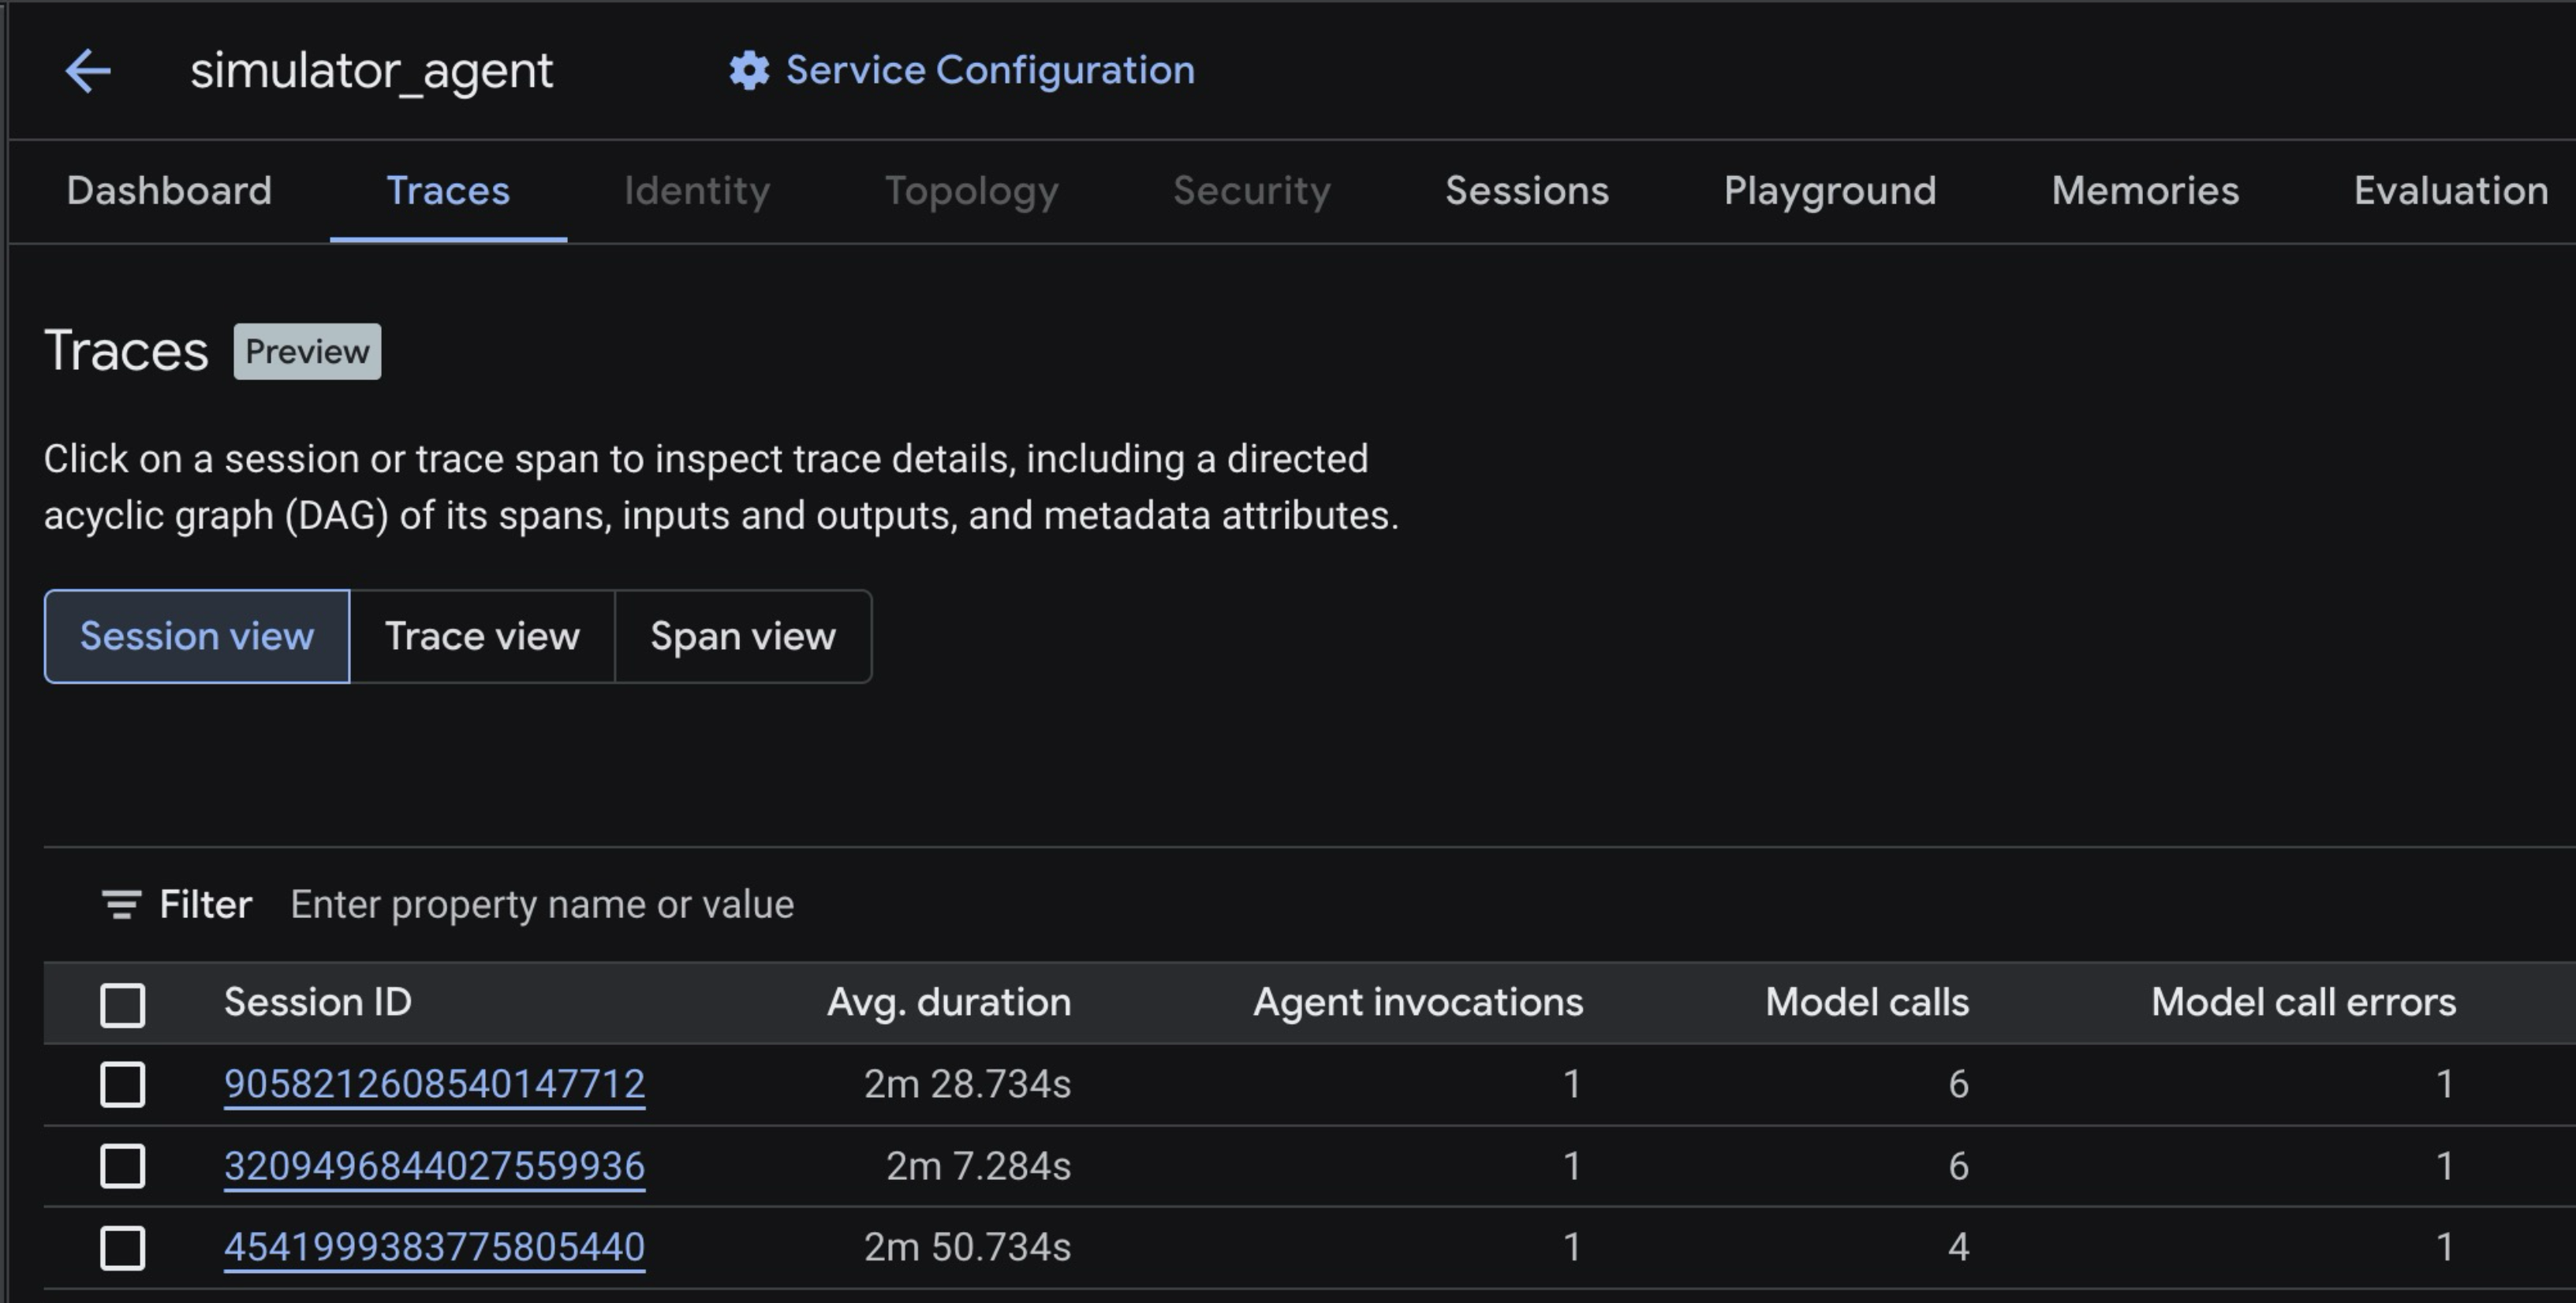Toggle the select-all header checkbox

(123, 1004)
